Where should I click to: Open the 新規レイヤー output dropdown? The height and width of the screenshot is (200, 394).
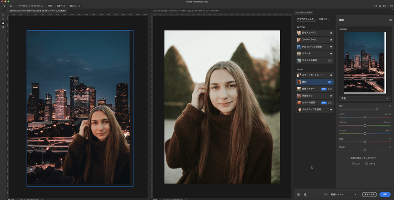coord(344,194)
